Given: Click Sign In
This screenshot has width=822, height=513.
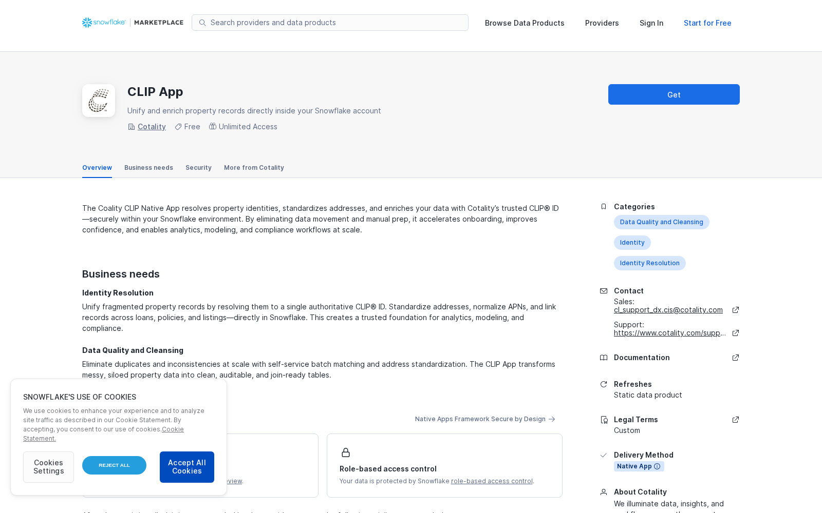Looking at the screenshot, I should pos(651,23).
